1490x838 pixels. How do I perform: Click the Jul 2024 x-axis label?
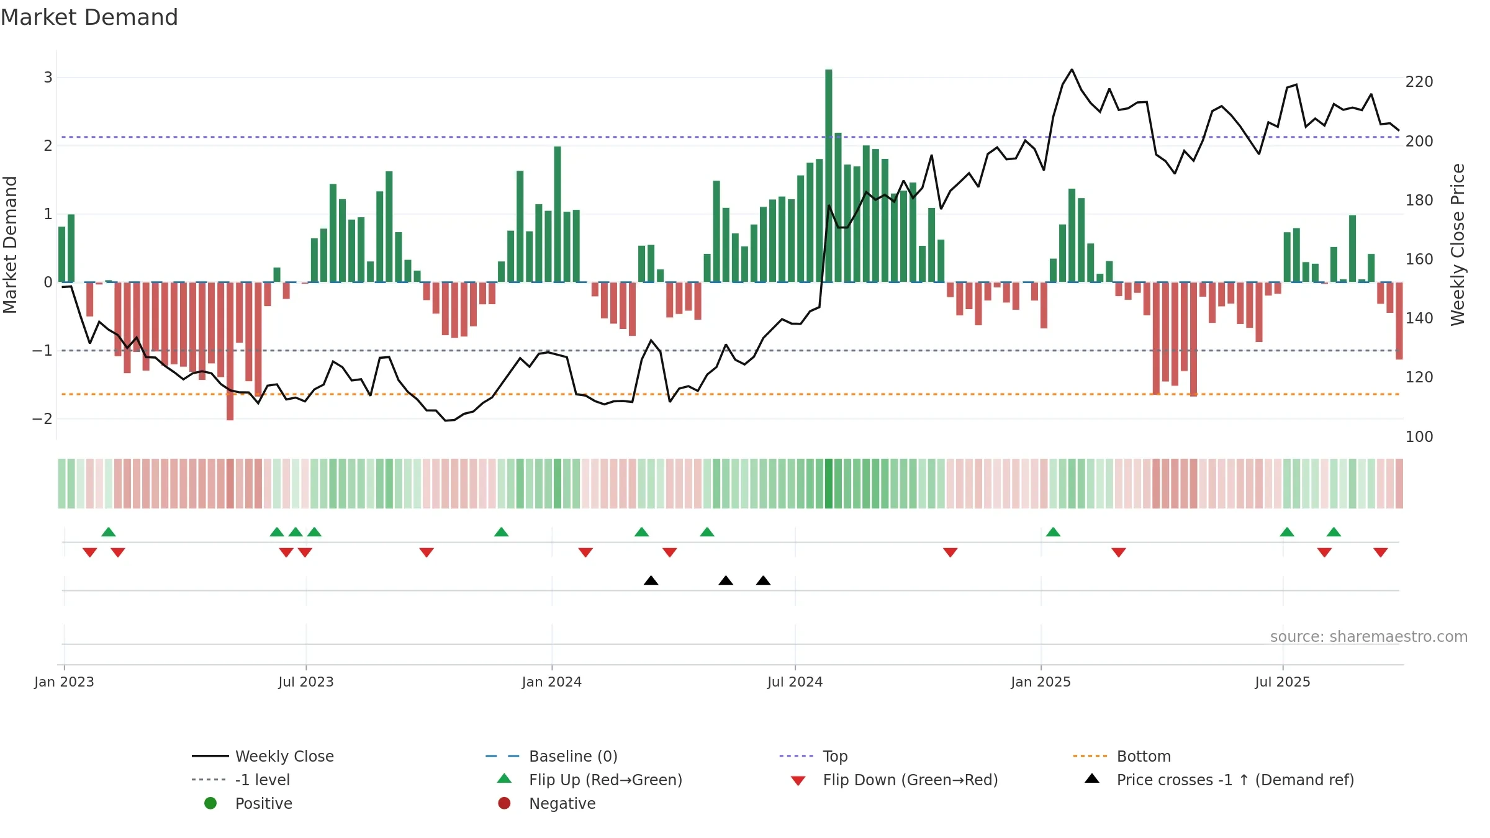(x=795, y=682)
